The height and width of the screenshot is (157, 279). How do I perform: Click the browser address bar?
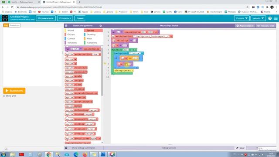click(132, 7)
